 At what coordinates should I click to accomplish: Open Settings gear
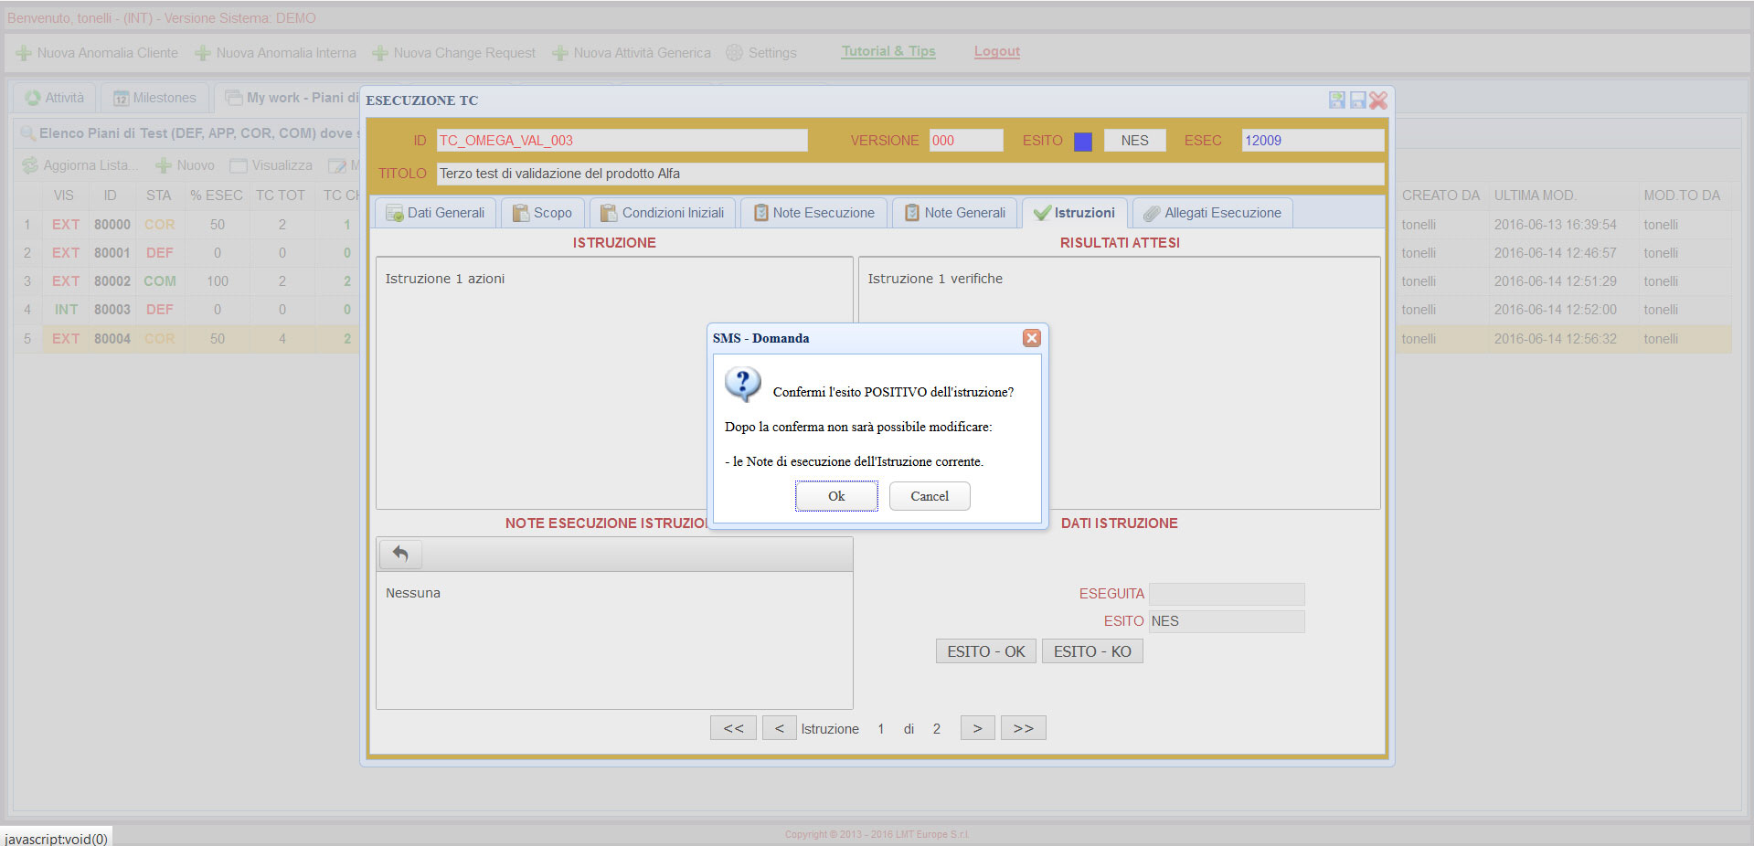(761, 53)
